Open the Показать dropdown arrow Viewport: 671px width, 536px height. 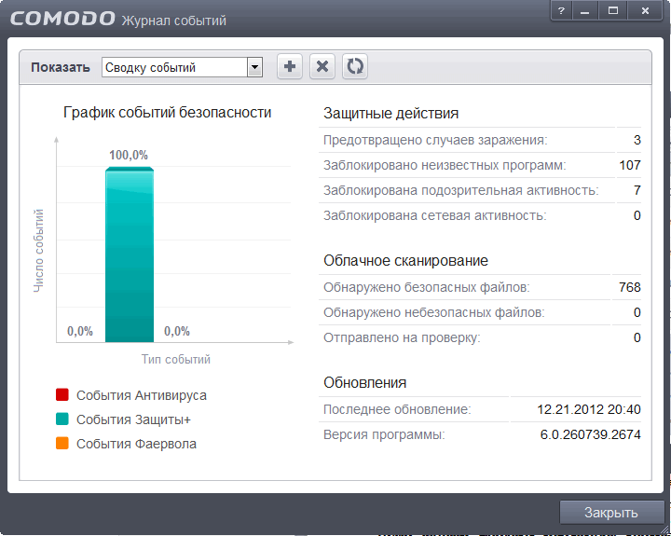click(254, 67)
